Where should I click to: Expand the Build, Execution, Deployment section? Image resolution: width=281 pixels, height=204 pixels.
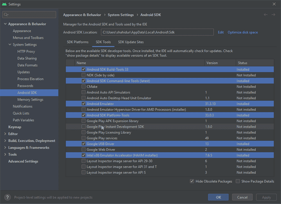click(5, 141)
